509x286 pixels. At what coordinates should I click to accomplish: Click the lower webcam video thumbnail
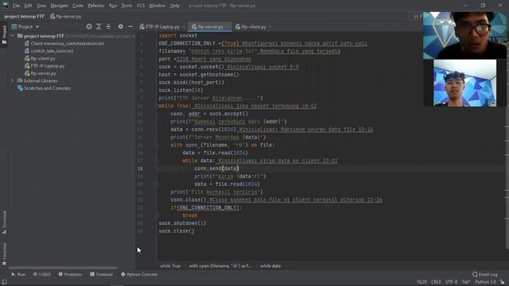tap(464, 83)
